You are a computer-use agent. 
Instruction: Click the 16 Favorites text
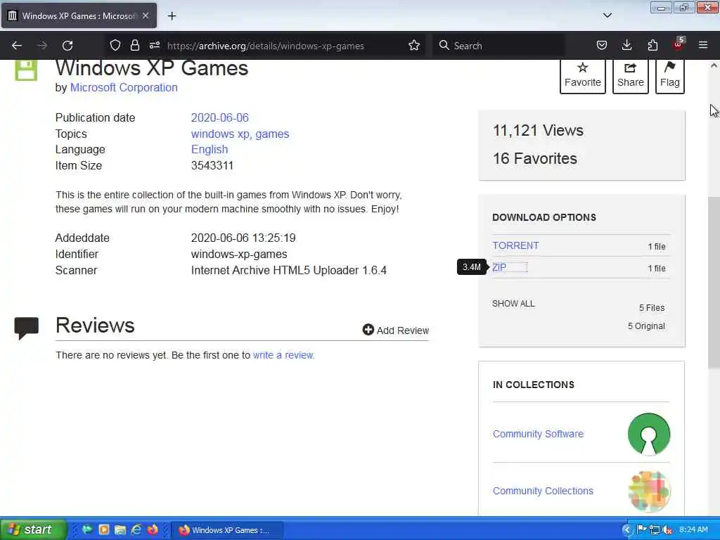534,158
